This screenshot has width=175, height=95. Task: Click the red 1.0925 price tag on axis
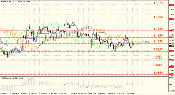(172, 51)
